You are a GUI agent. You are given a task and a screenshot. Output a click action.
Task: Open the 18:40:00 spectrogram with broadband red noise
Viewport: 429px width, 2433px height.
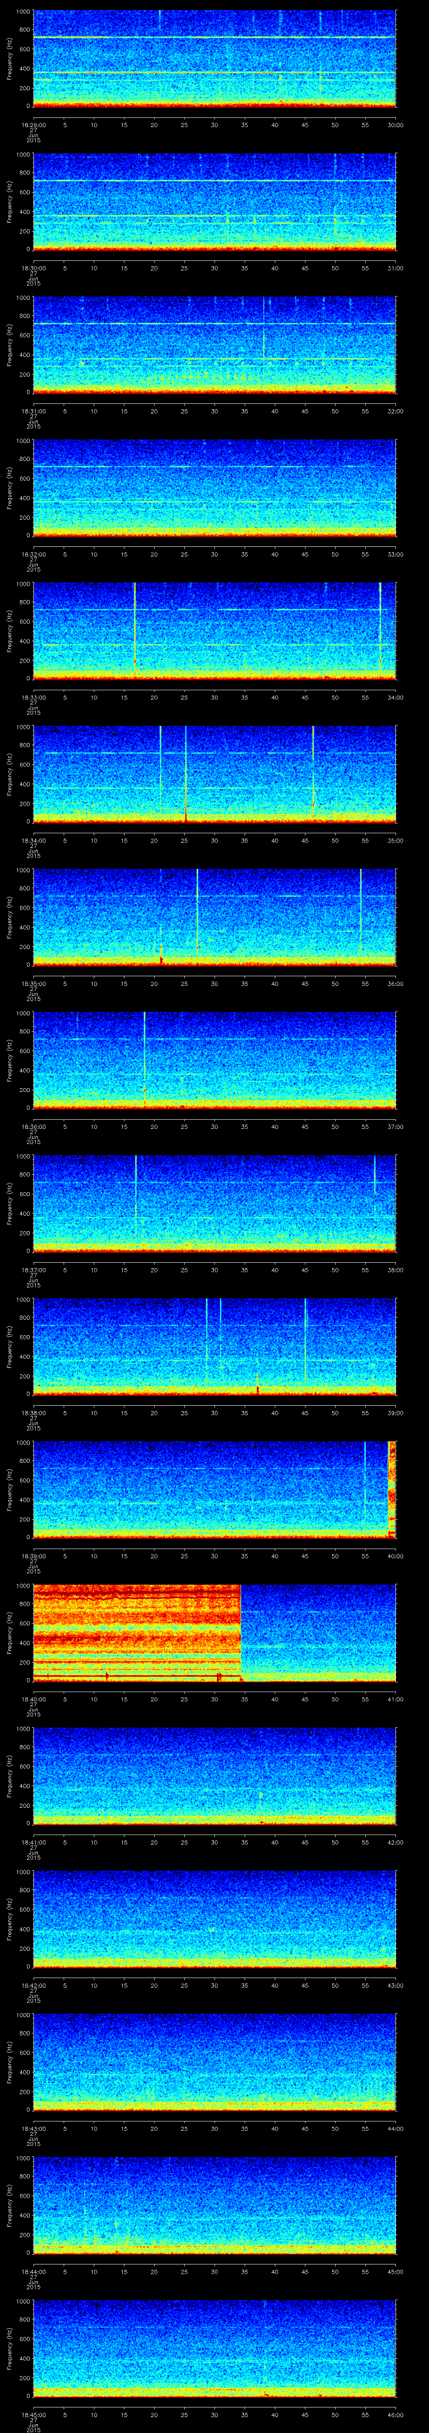point(214,1633)
